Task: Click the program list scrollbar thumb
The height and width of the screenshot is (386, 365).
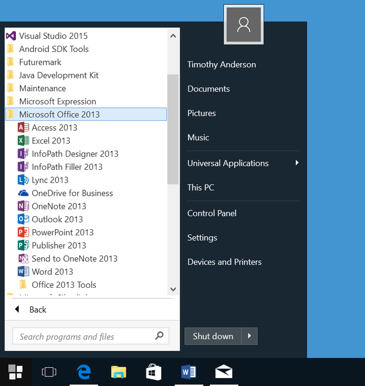Action: click(x=173, y=129)
